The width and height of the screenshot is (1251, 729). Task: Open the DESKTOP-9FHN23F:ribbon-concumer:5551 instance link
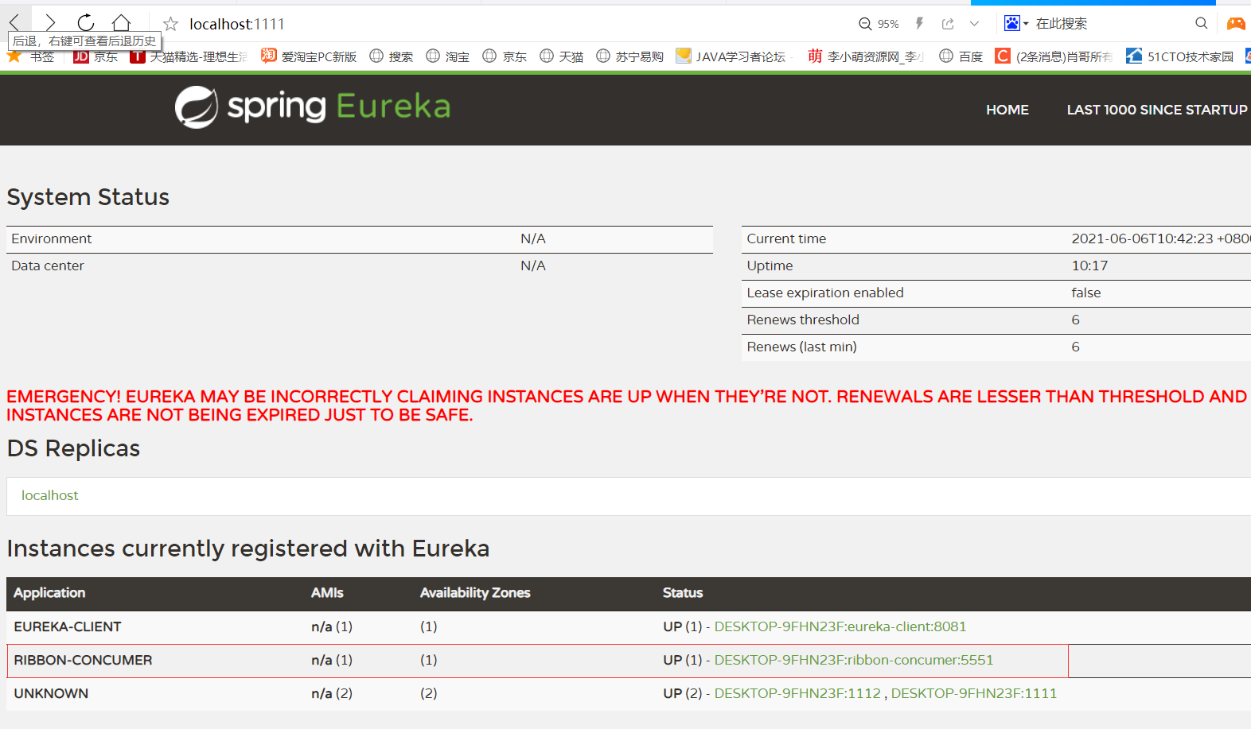(854, 660)
